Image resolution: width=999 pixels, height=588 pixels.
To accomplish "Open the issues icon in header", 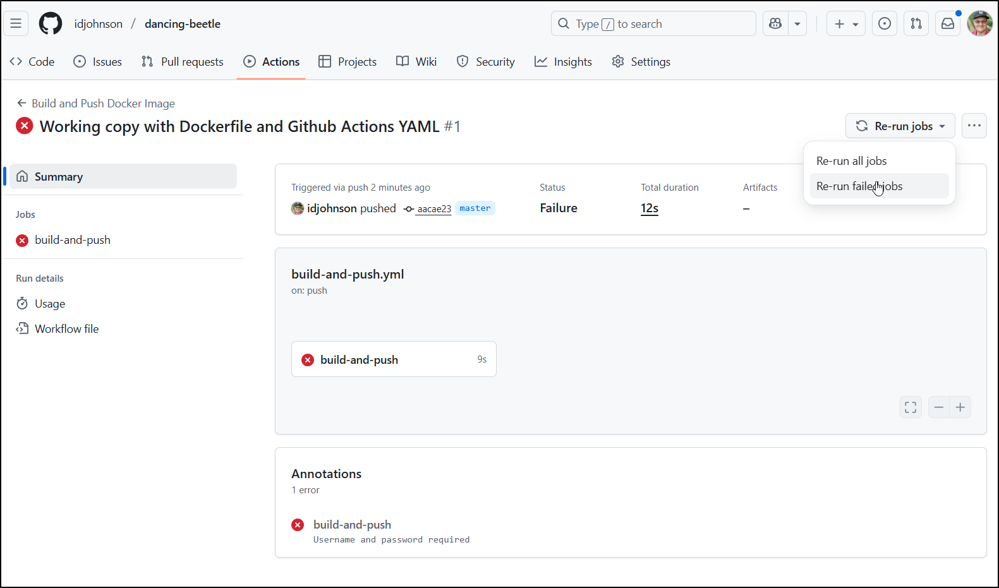I will (885, 23).
